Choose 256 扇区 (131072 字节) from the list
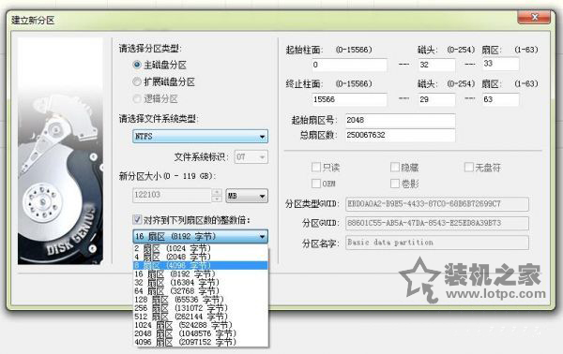The width and height of the screenshot is (563, 354). click(x=201, y=308)
